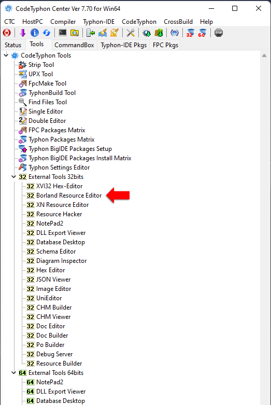
Task: Click the scrollbar up arrow
Action: click(264, 55)
